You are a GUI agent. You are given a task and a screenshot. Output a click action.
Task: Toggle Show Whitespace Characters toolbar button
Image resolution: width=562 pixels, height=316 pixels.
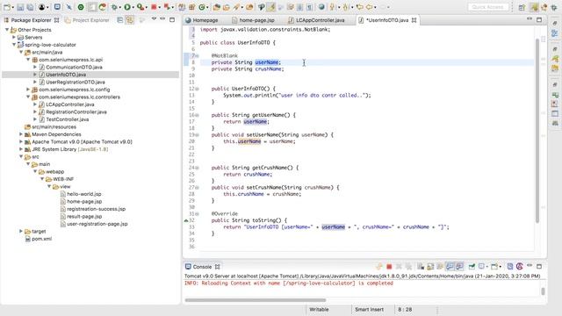(309, 7)
